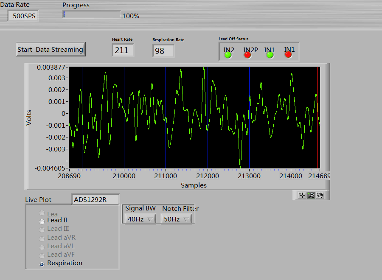The image size is (382, 280).
Task: Click the X-axis label 213000
Action: coord(249,176)
